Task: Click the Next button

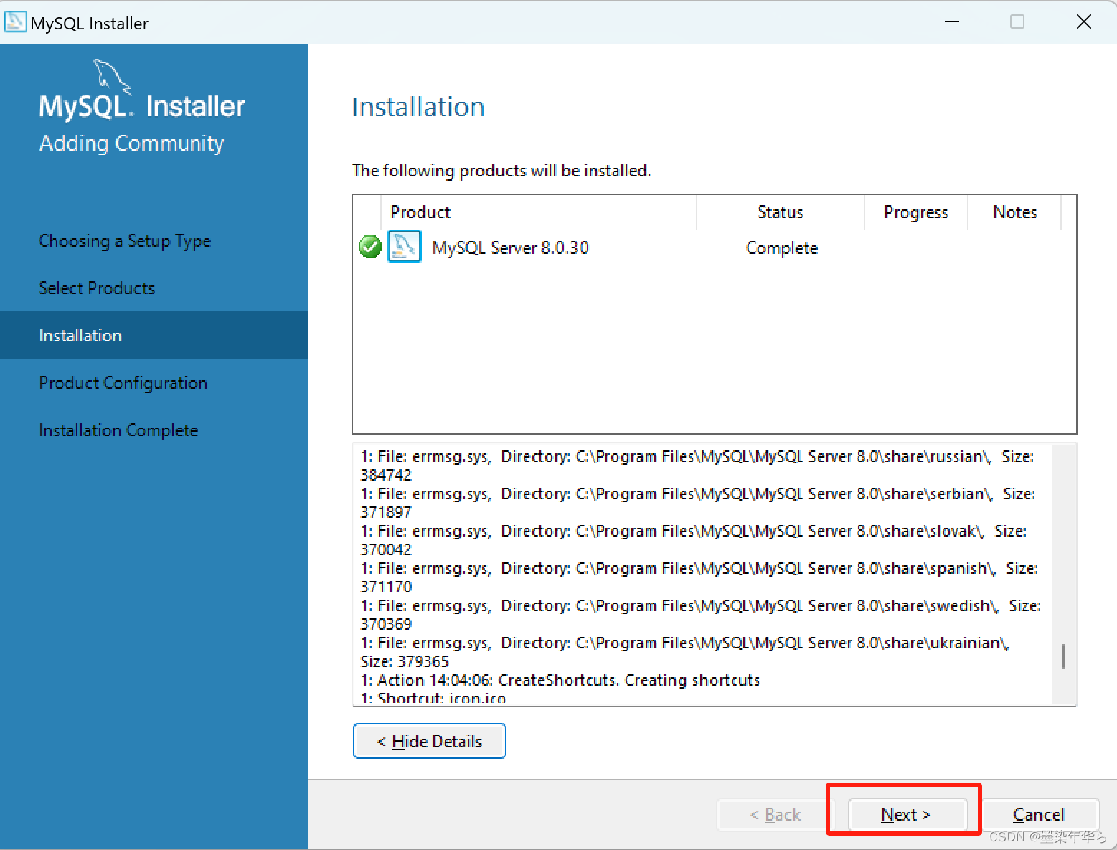Action: click(x=907, y=814)
